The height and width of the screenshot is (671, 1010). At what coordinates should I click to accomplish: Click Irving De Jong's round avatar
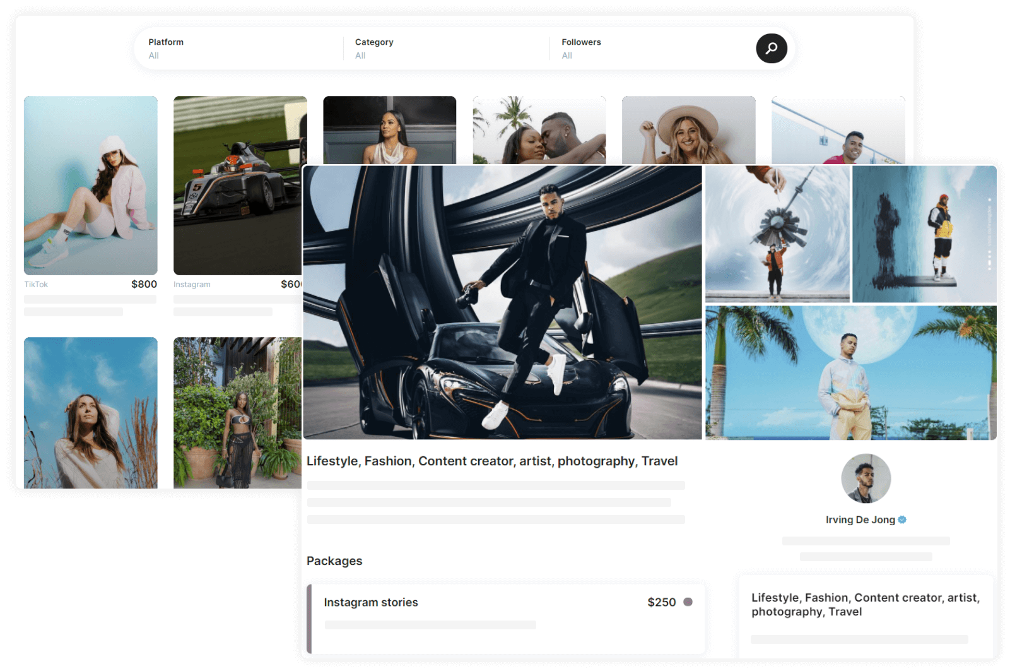click(866, 478)
